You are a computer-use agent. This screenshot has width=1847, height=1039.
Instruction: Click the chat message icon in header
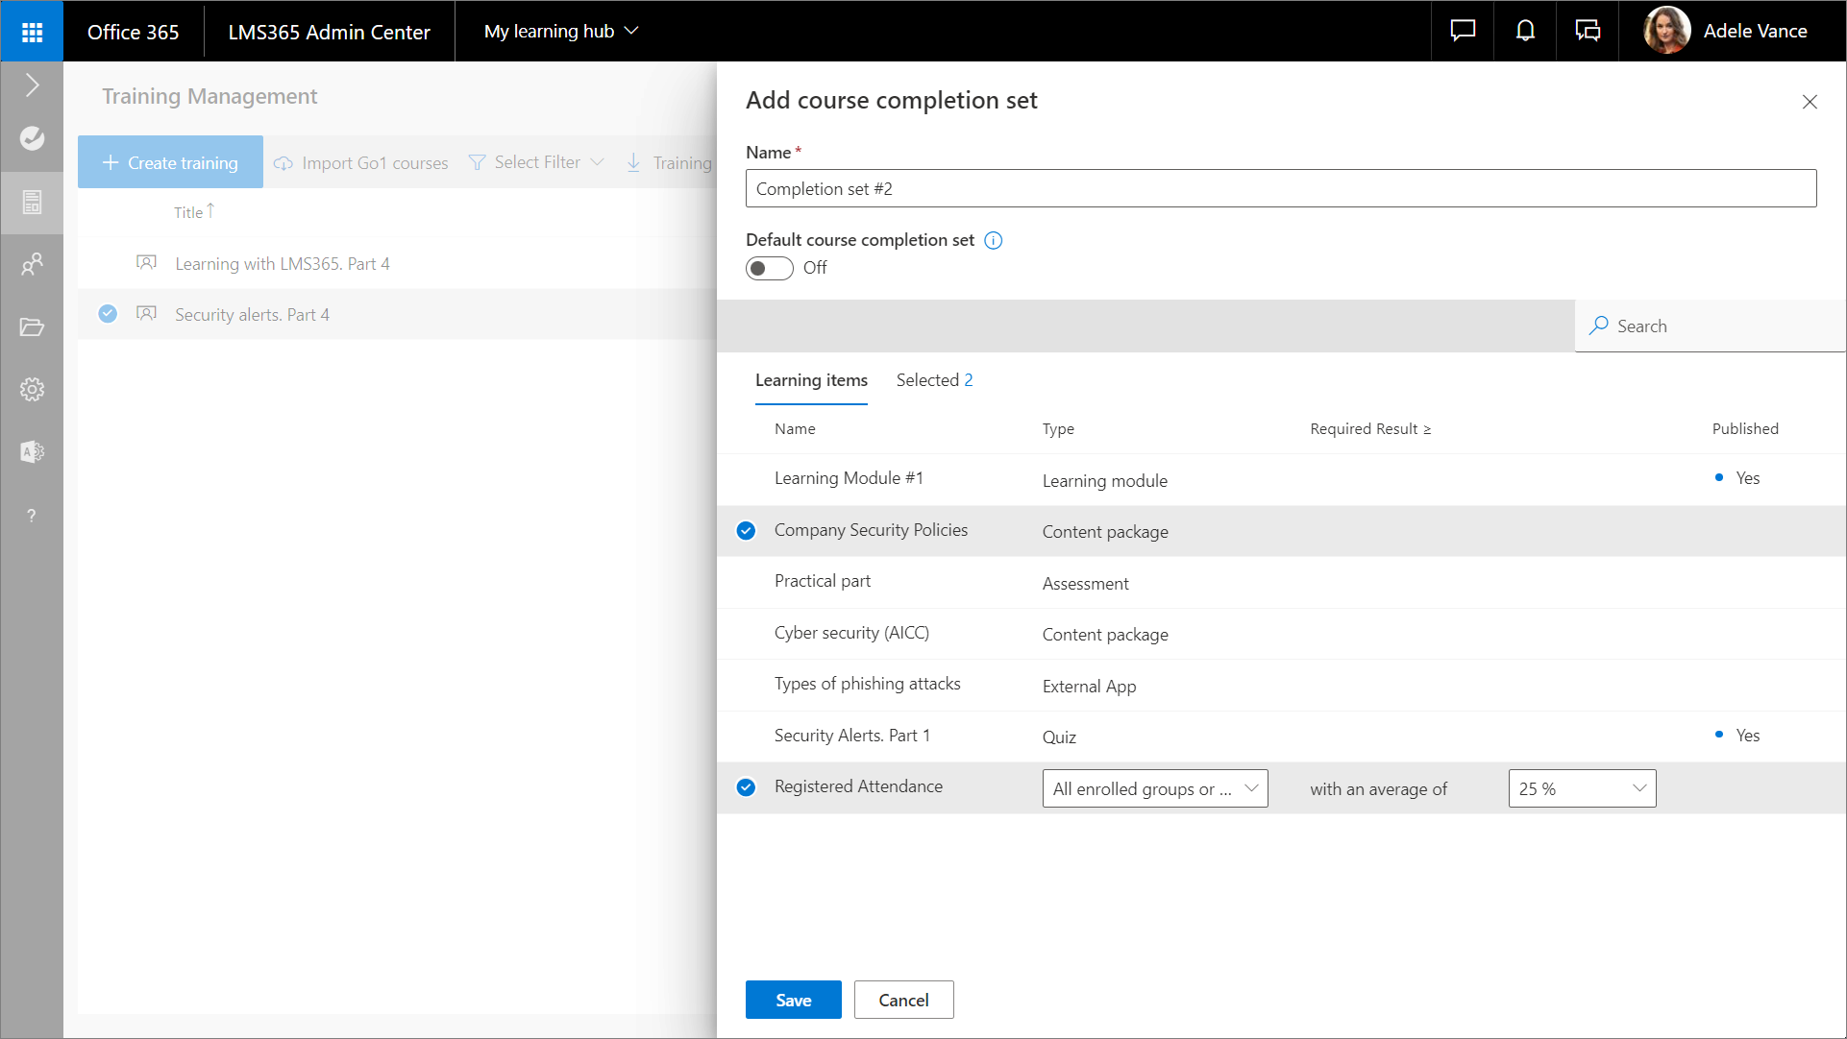1463,32
